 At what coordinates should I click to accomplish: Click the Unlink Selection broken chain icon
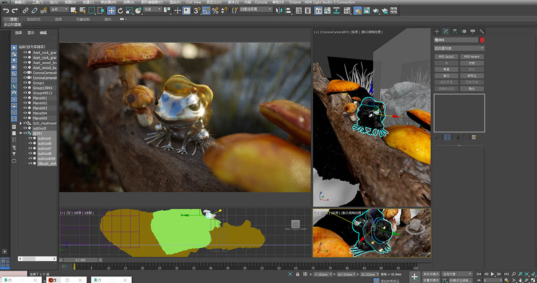pyautogui.click(x=34, y=10)
